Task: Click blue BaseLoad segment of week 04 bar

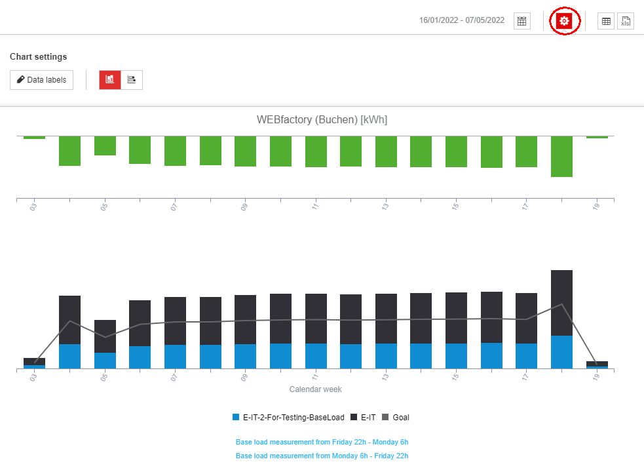Action: pyautogui.click(x=69, y=356)
